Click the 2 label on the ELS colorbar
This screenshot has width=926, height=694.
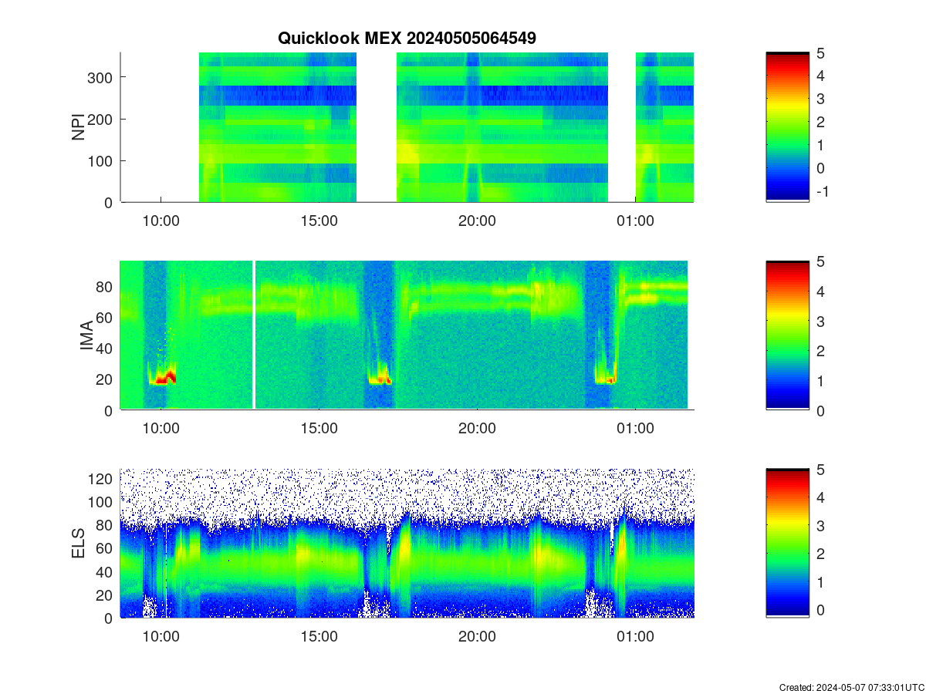coord(820,554)
